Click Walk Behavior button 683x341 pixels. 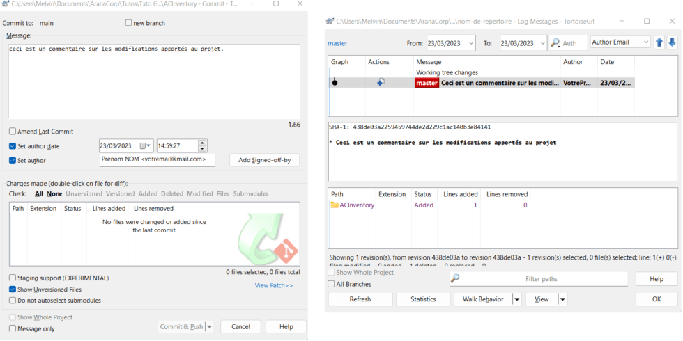[483, 299]
